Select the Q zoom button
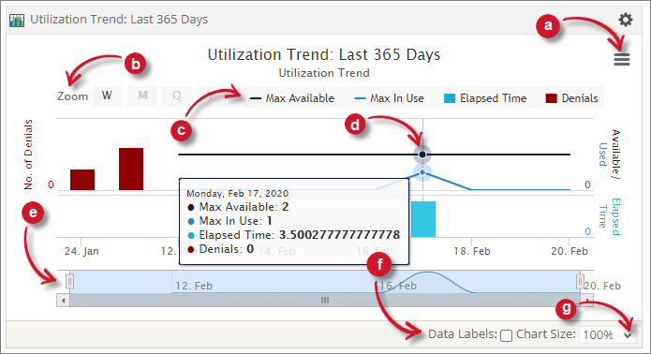Screen dimensions: 651x354 coord(177,96)
